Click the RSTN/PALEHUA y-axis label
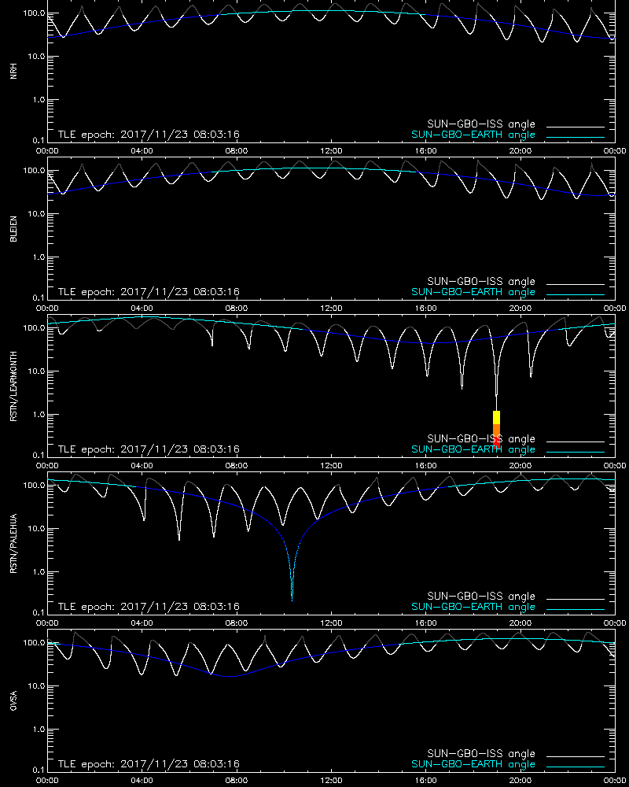Screen dimensions: 629x787 tap(13, 544)
